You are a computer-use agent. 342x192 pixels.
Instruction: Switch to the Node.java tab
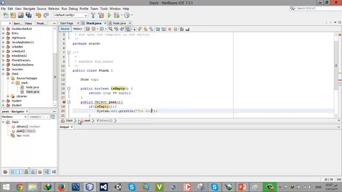(119, 23)
